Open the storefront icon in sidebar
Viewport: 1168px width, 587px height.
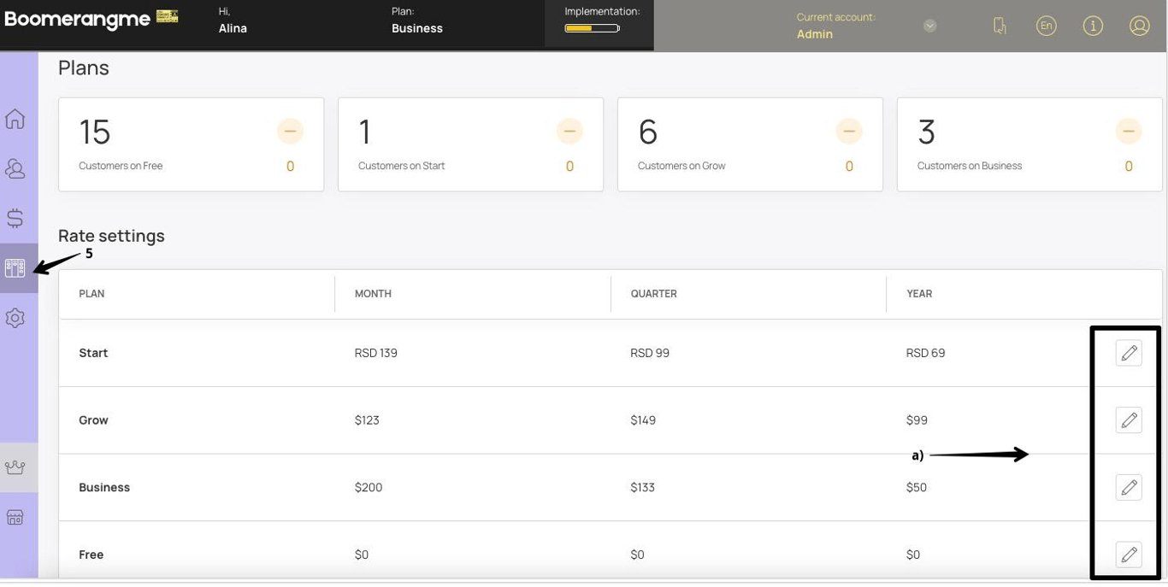[x=15, y=517]
